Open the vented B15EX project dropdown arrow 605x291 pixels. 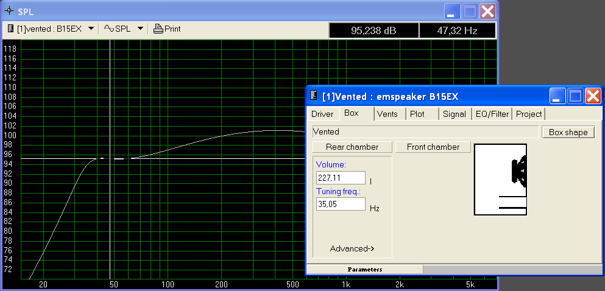click(91, 29)
